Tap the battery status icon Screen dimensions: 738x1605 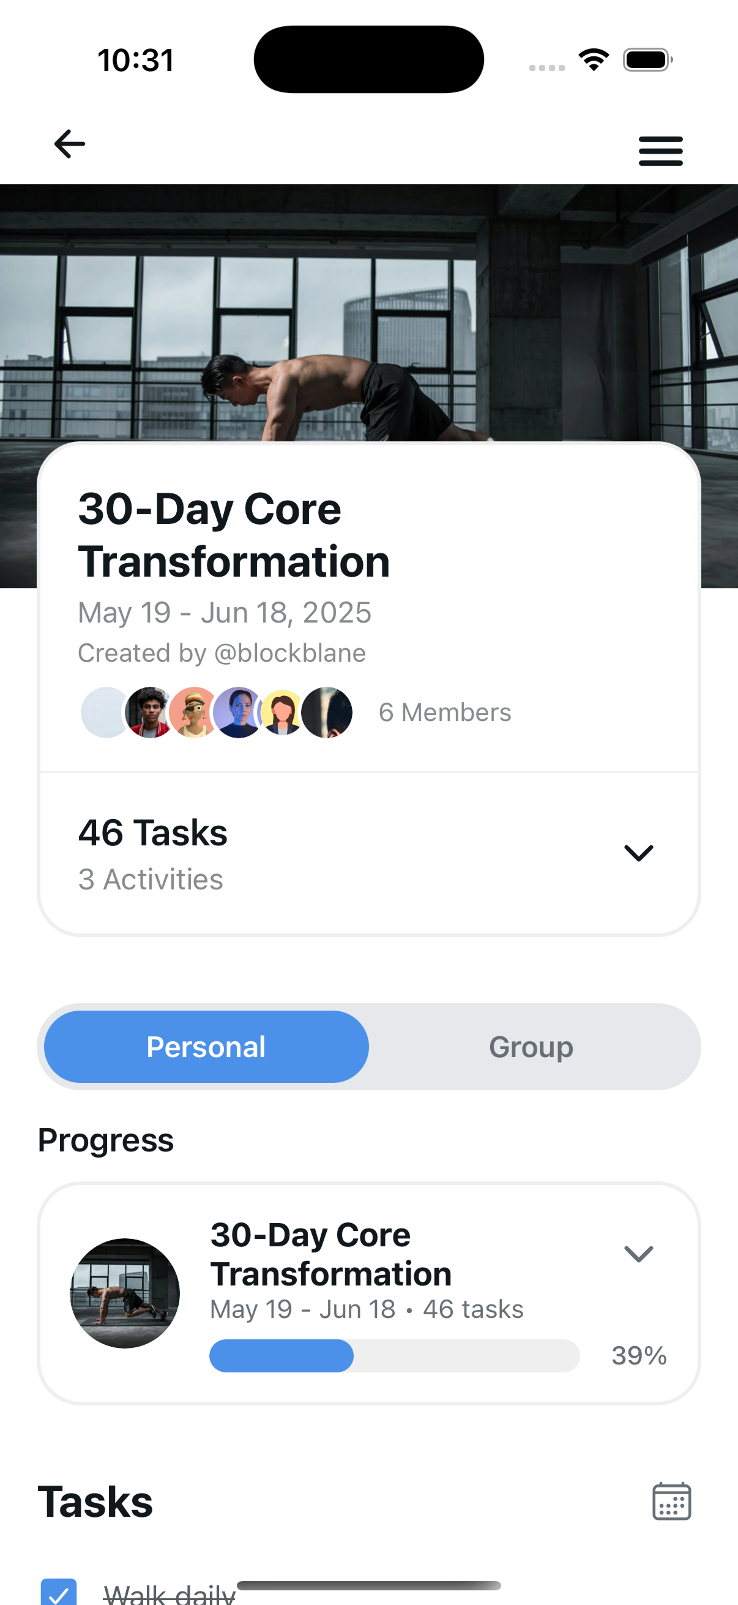pyautogui.click(x=647, y=60)
